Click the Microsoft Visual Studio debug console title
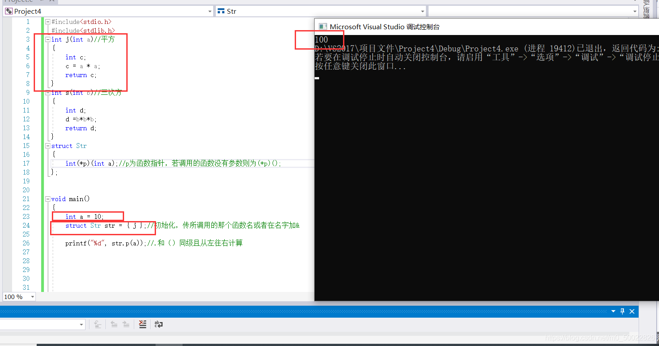 click(x=385, y=27)
